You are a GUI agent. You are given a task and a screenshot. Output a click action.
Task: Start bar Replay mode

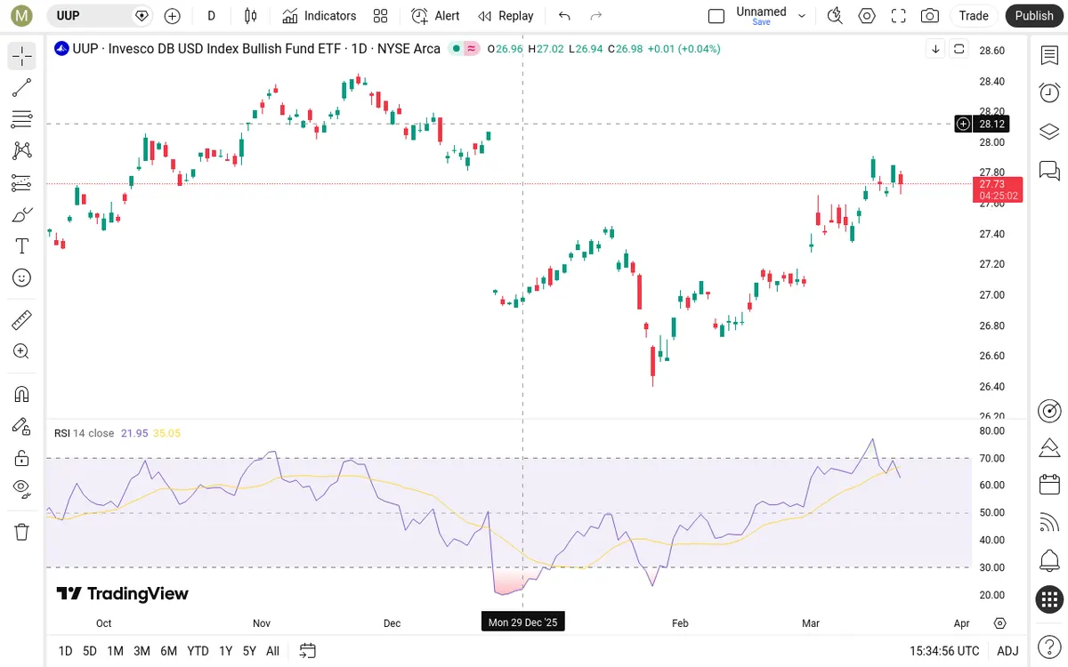[506, 16]
